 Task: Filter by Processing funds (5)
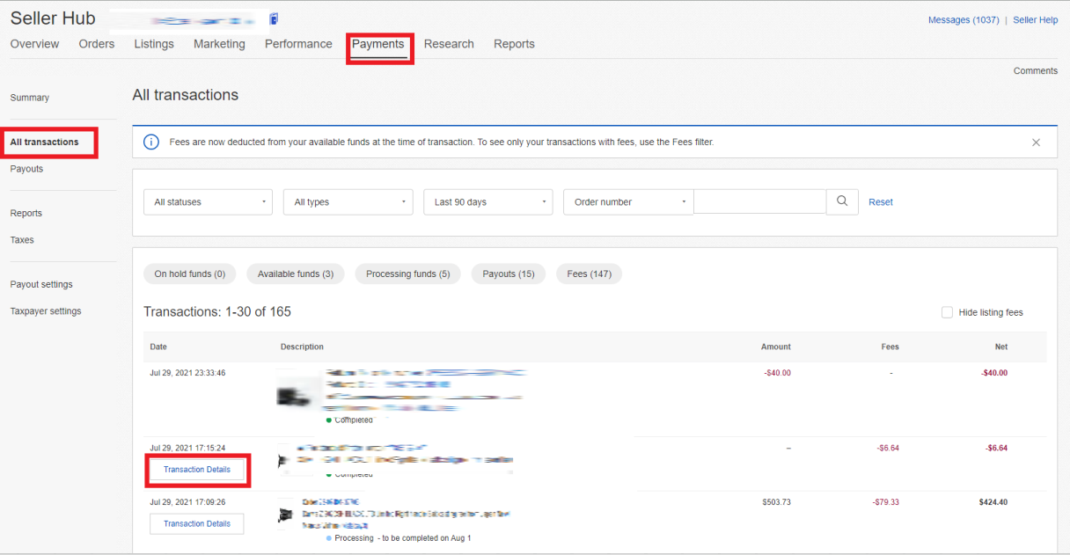(x=407, y=274)
